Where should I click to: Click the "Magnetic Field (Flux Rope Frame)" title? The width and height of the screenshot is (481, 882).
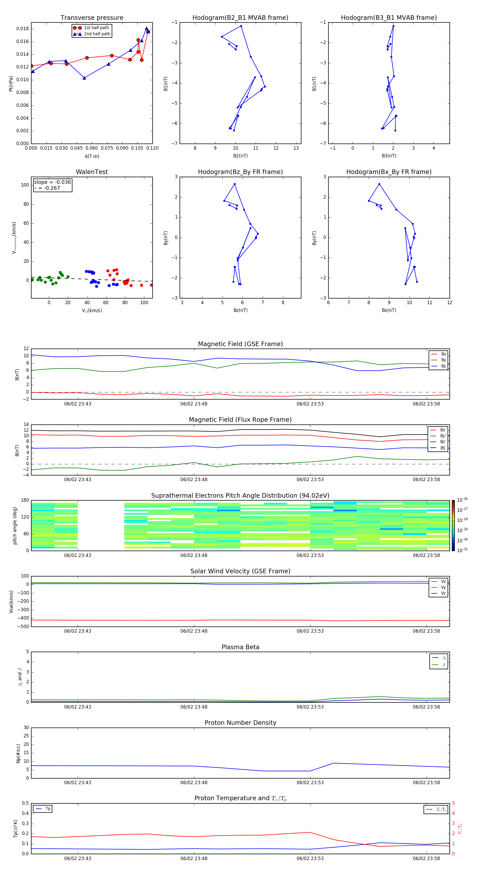[x=240, y=420]
